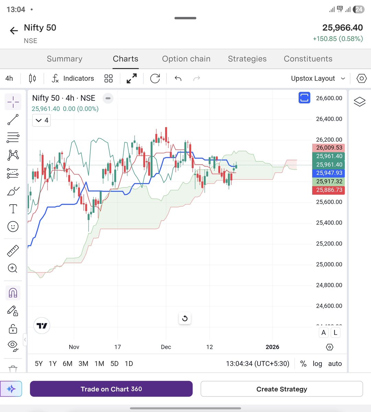Open timezone menu showing 13:04:34 (UTC+5:30)
The height and width of the screenshot is (412, 371).
258,364
